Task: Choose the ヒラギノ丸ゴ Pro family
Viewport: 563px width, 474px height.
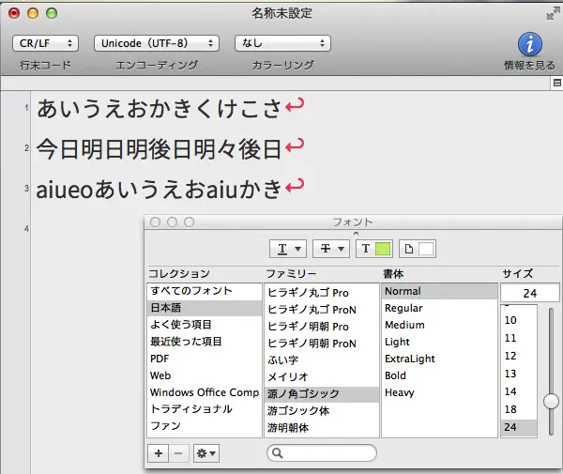Action: point(322,292)
